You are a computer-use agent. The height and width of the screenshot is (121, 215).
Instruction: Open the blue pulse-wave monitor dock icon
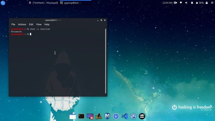click(x=133, y=116)
